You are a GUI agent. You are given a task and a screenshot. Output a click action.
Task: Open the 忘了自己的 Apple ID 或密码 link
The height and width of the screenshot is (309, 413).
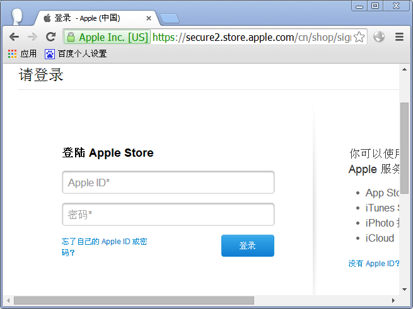click(x=104, y=247)
